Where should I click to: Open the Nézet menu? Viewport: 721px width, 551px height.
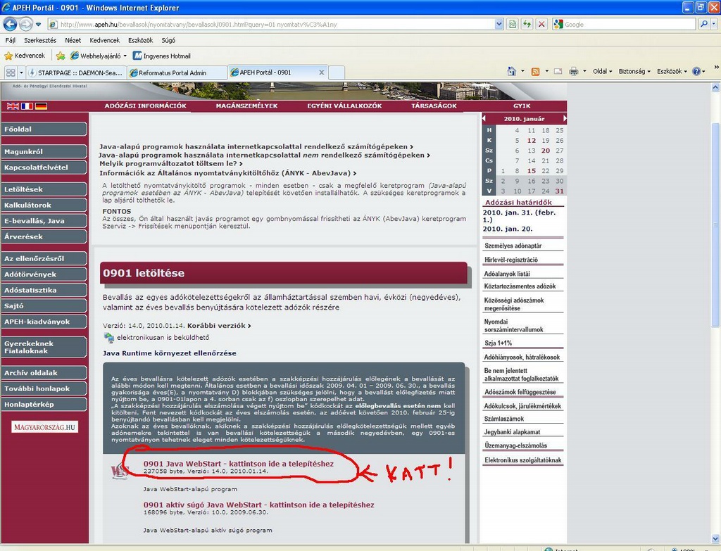pyautogui.click(x=73, y=40)
